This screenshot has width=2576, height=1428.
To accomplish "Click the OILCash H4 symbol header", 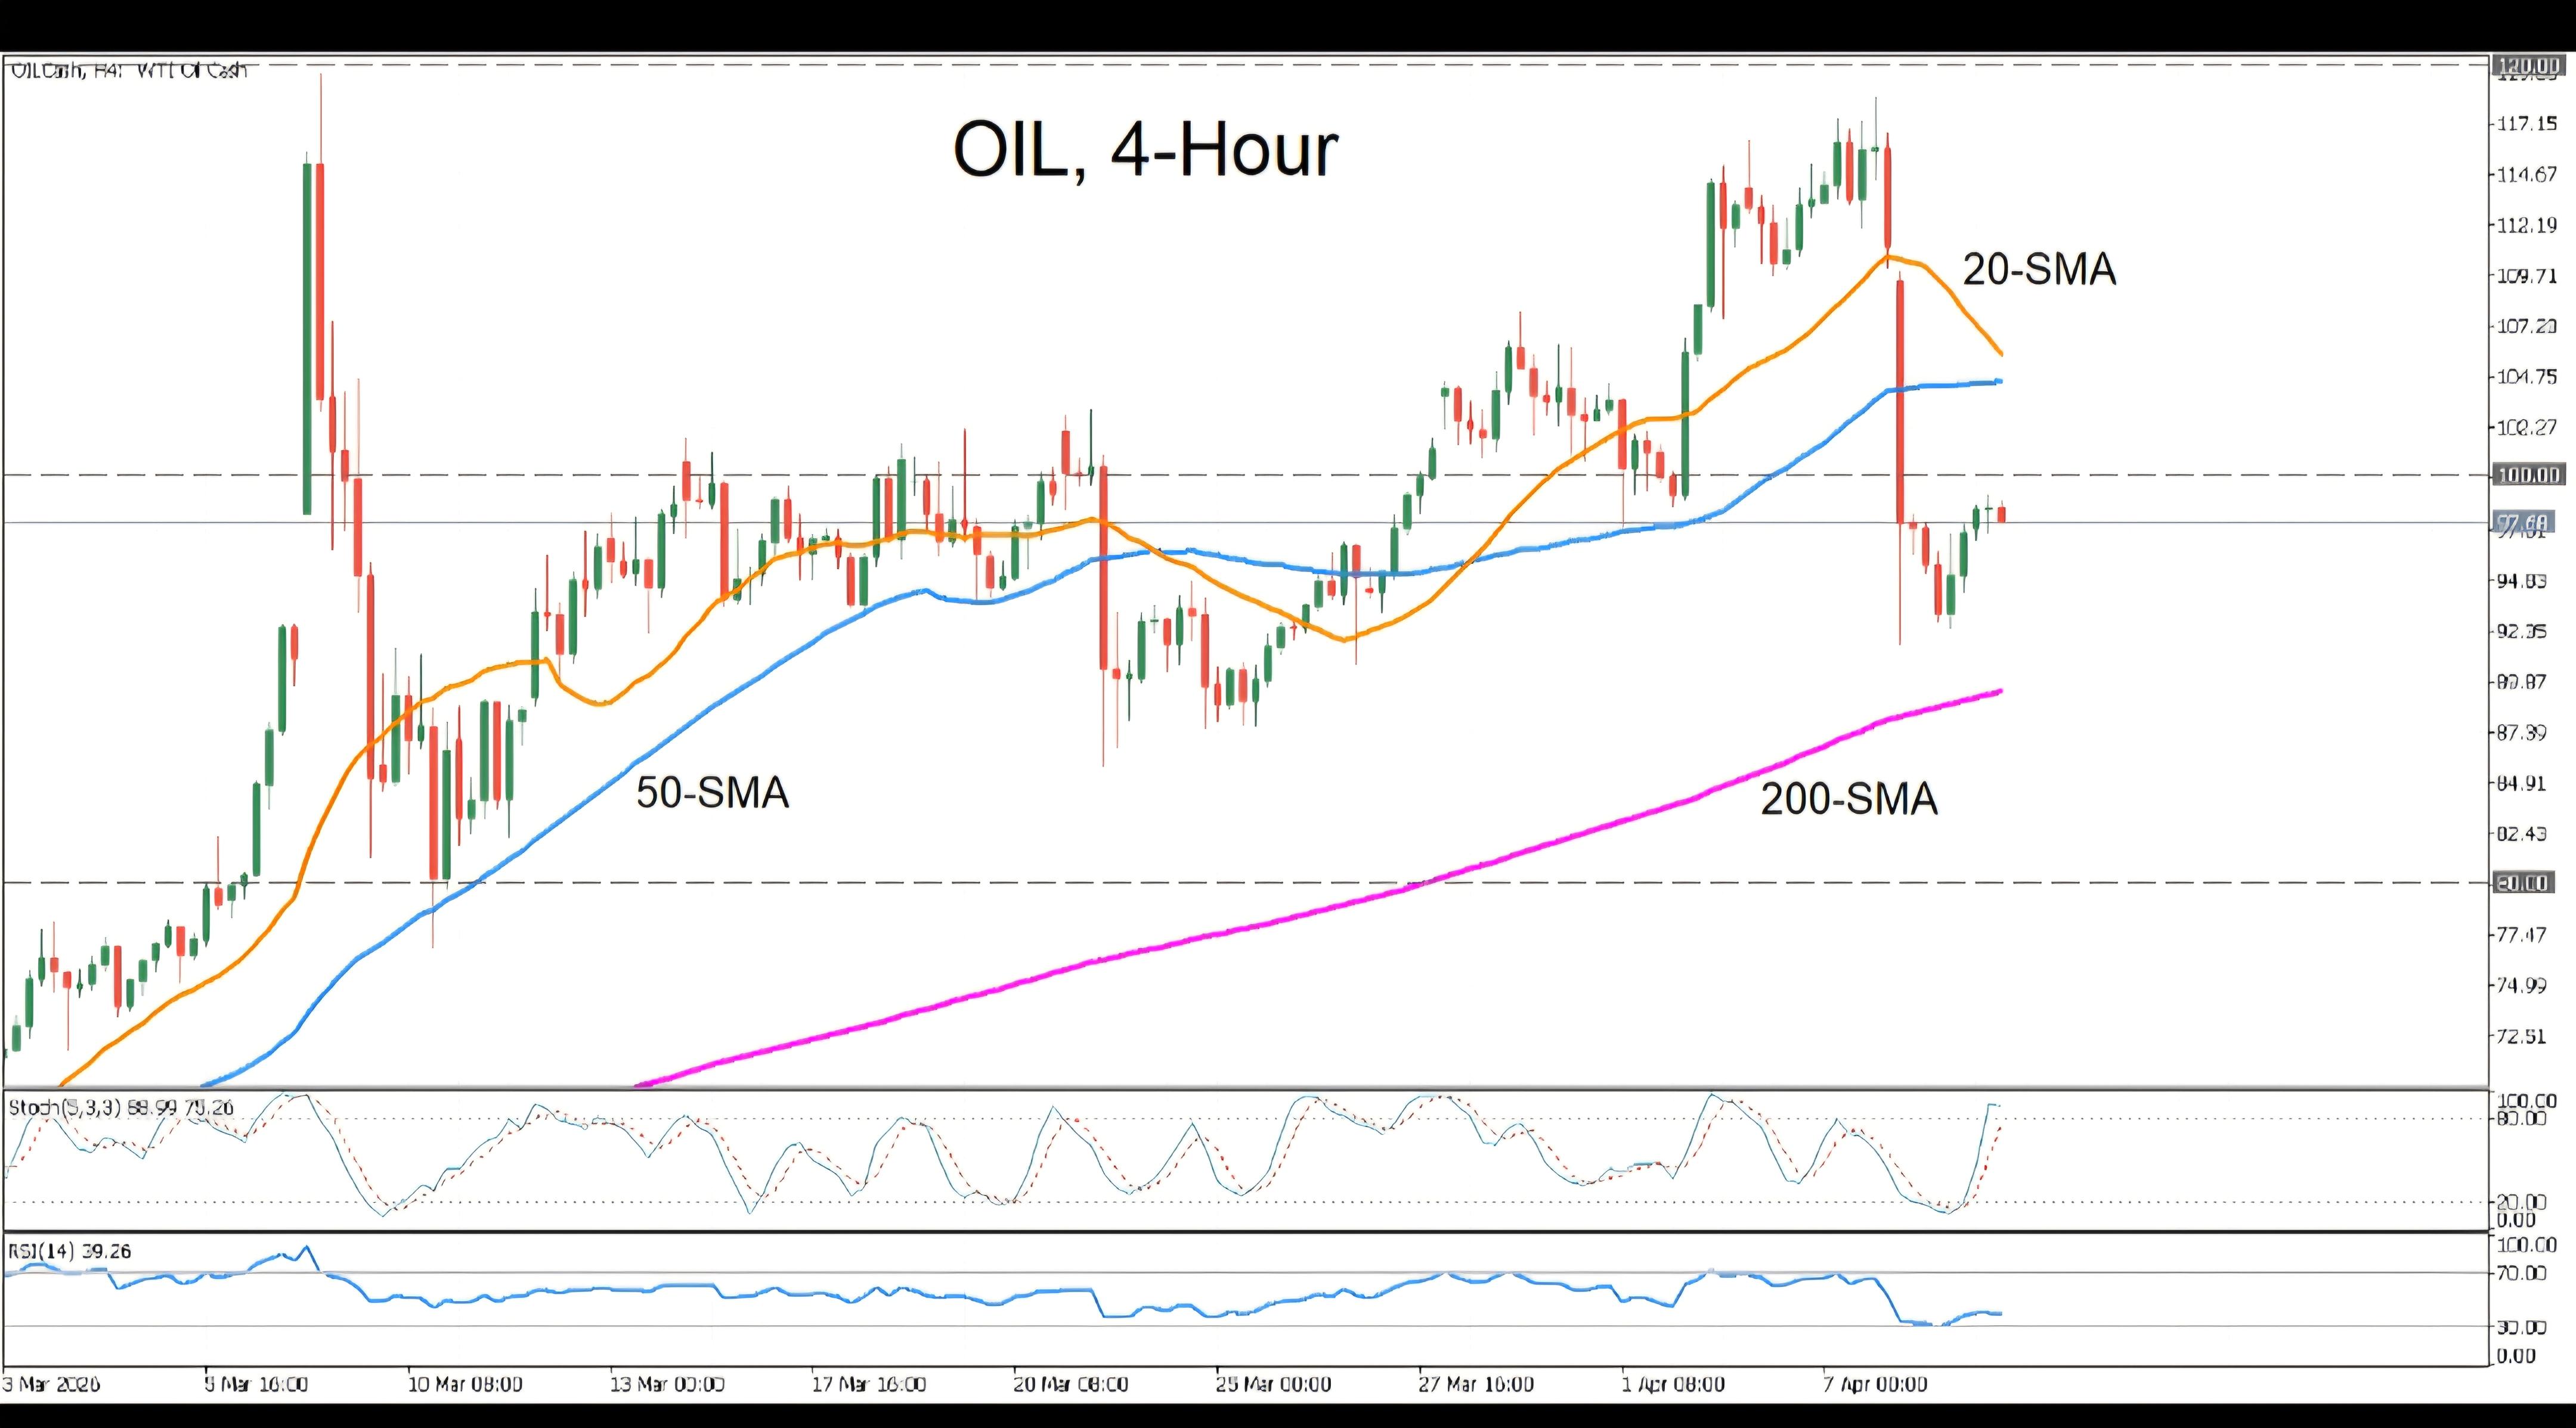I will 128,70.
